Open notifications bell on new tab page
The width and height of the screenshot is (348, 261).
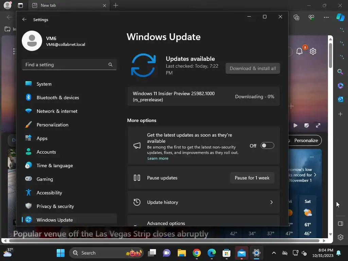[x=299, y=52]
